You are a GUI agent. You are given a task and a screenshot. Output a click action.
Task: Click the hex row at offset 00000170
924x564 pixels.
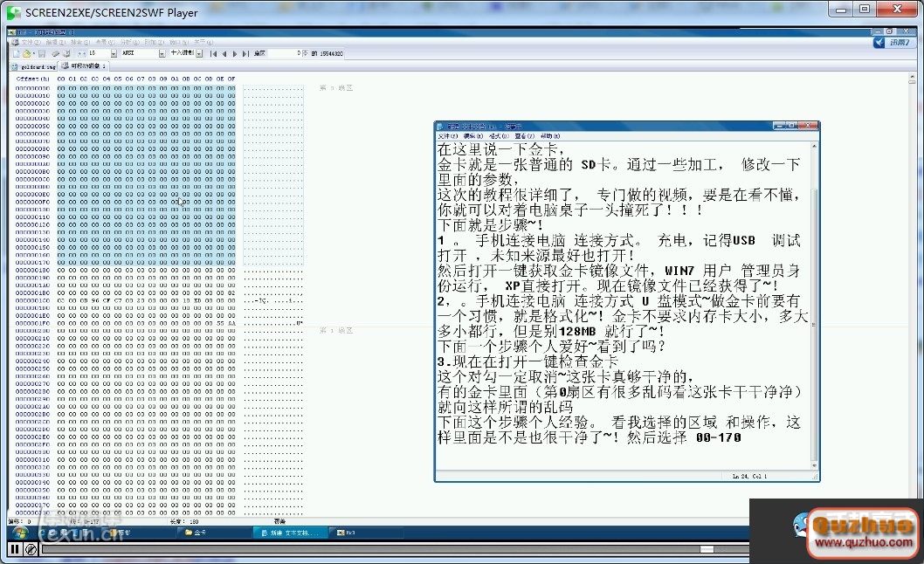pyautogui.click(x=159, y=263)
